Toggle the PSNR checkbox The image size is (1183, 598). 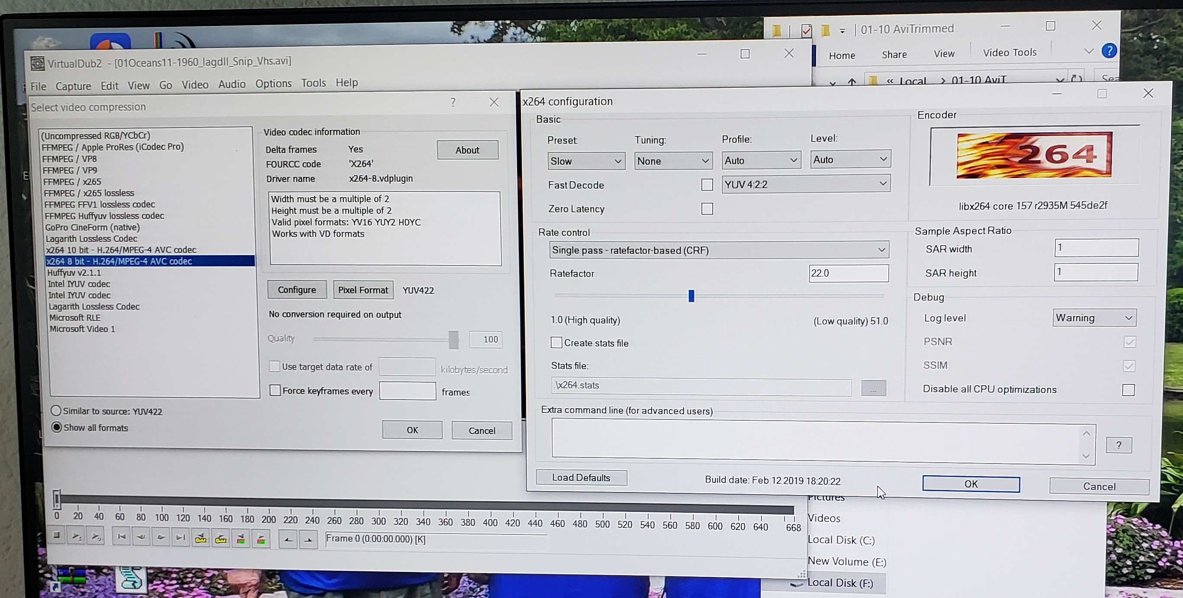pos(1129,342)
